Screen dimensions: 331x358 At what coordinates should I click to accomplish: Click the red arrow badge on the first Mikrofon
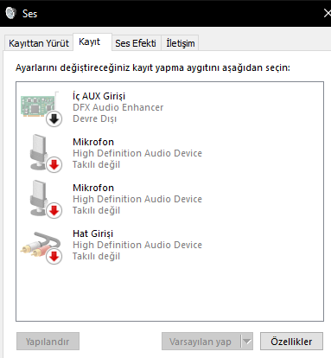[x=54, y=164]
